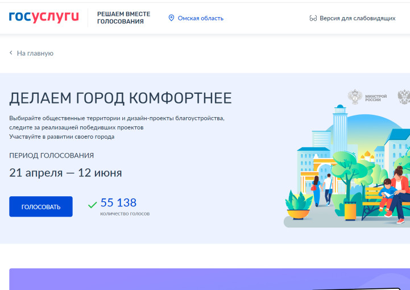Image resolution: width=410 pixels, height=290 pixels.
Task: Open Решаем вместе Голосования section title
Action: [x=123, y=18]
